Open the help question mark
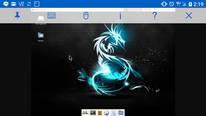Screen dimensions: 206x116 155,15
